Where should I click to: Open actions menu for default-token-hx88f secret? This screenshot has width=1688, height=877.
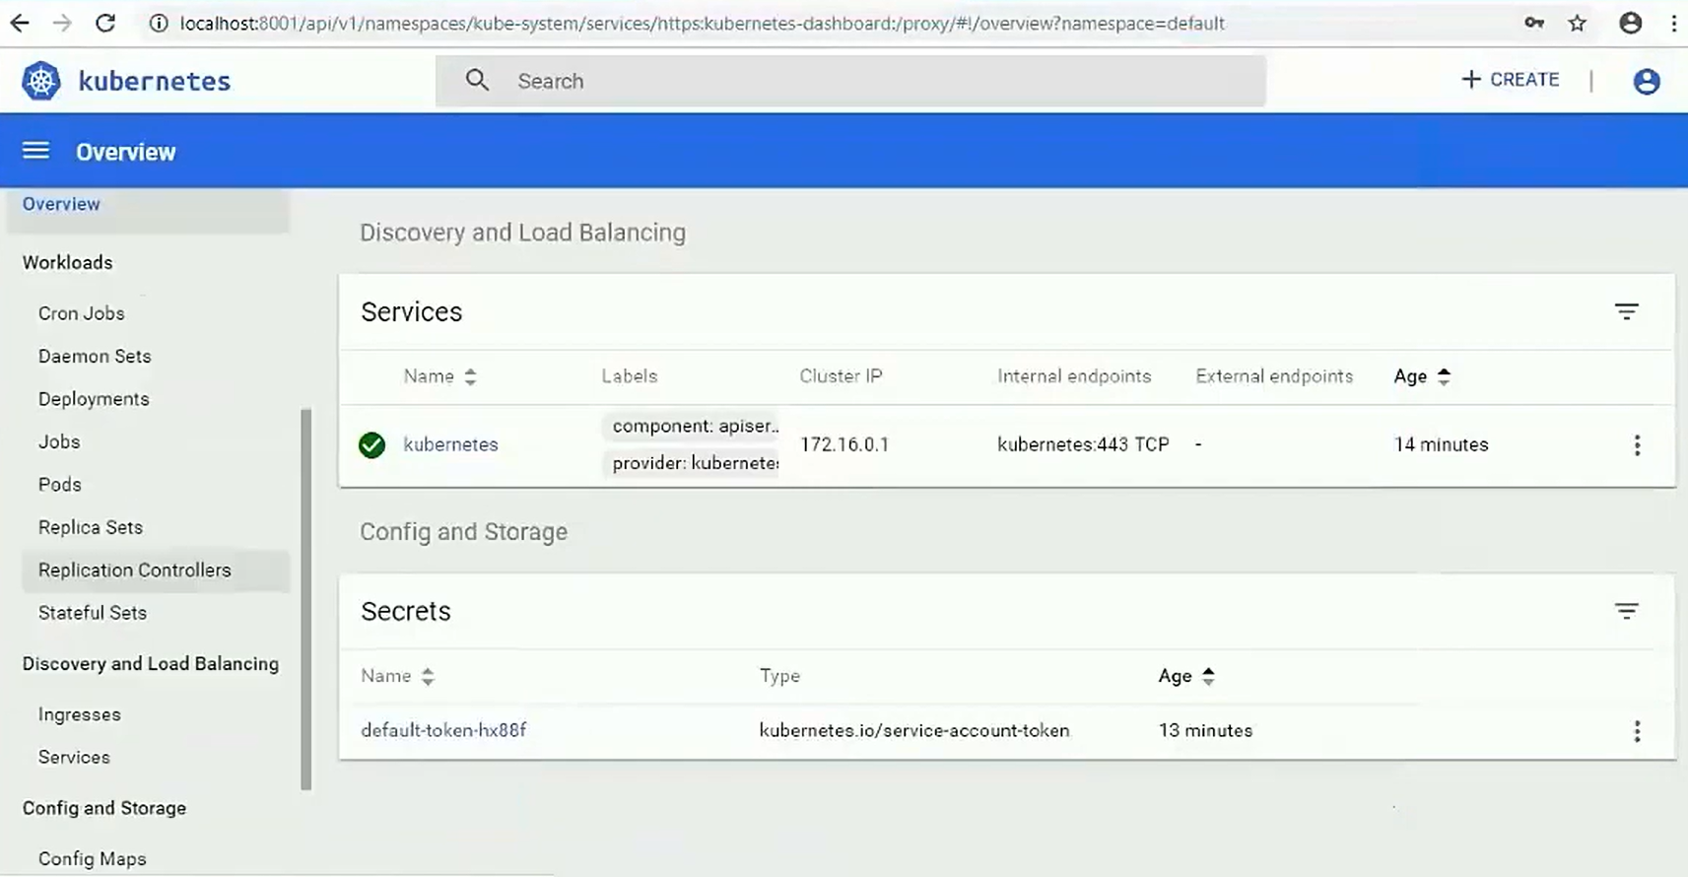(1637, 731)
